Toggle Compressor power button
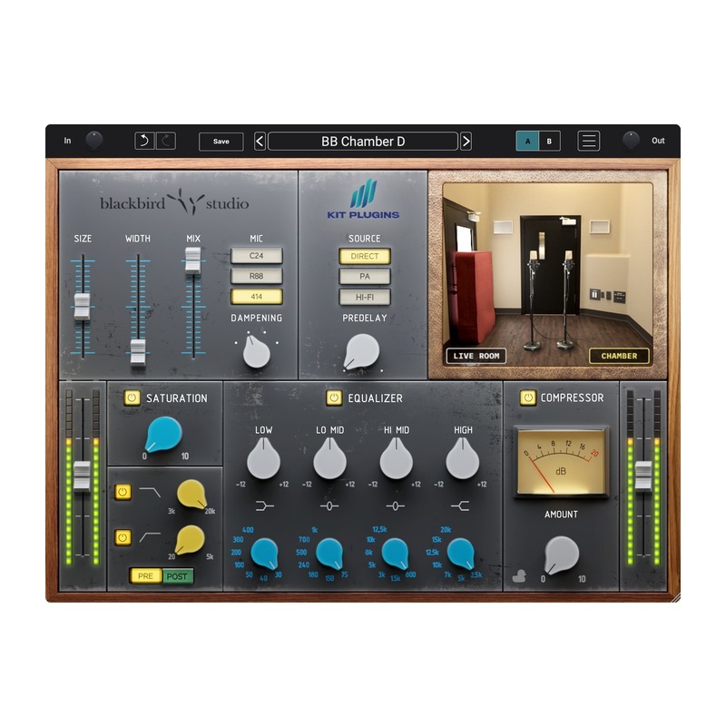This screenshot has width=726, height=726. 527,397
